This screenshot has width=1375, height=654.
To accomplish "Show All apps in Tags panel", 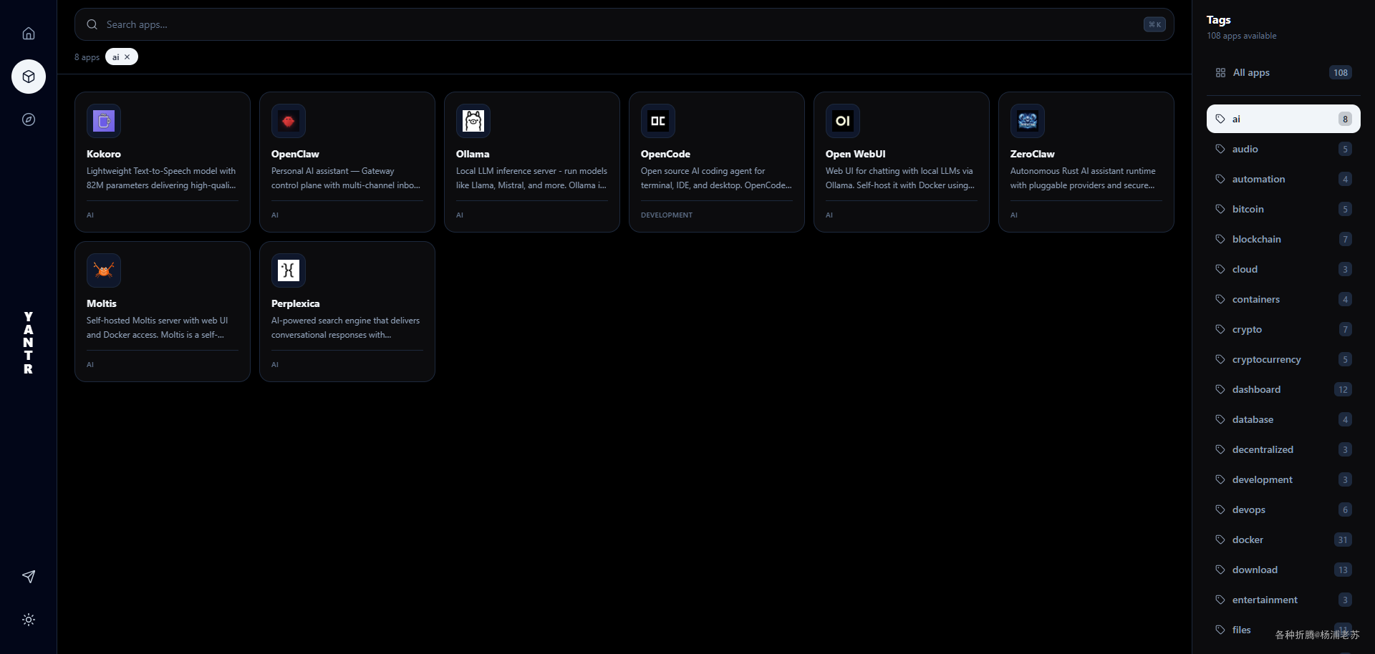I will (1283, 73).
